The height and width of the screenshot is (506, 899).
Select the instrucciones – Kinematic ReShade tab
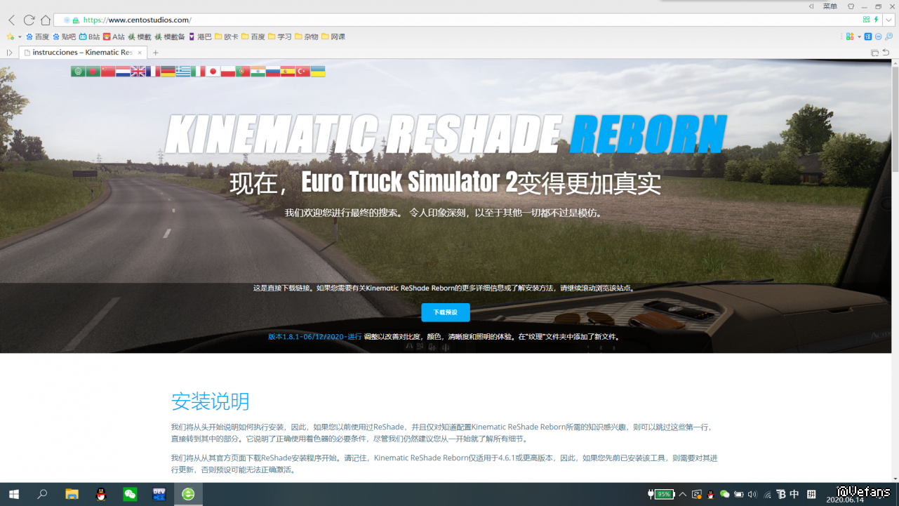pos(82,53)
